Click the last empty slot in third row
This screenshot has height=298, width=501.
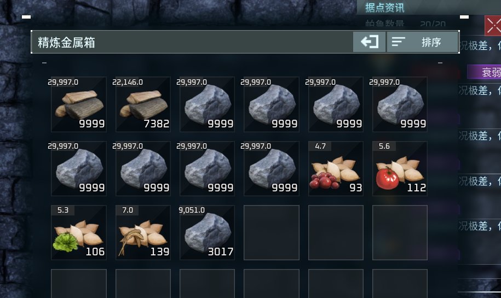tap(400, 232)
